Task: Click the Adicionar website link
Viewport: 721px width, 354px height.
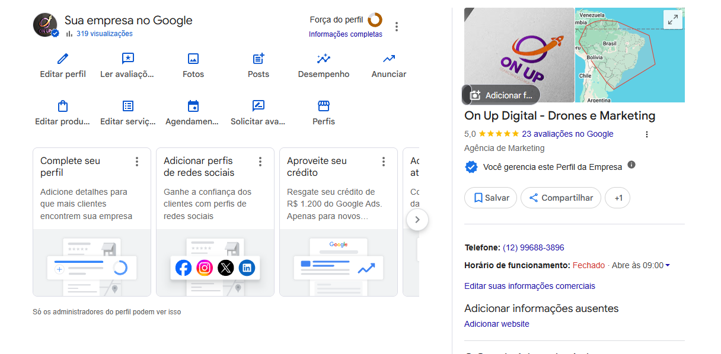Action: coord(497,324)
